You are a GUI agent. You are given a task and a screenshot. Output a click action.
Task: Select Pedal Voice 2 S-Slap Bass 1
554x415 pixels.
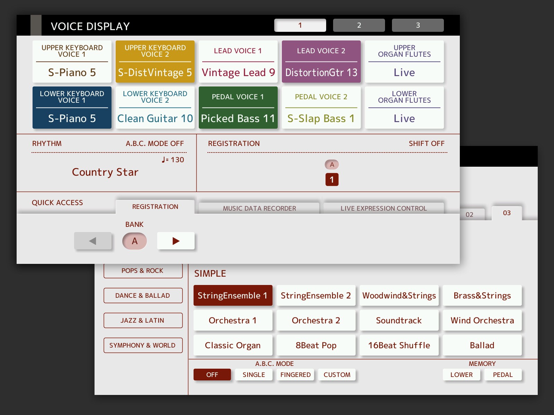coord(321,108)
